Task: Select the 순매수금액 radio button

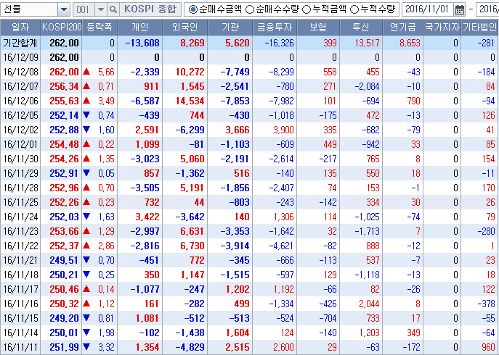Action: (192, 9)
